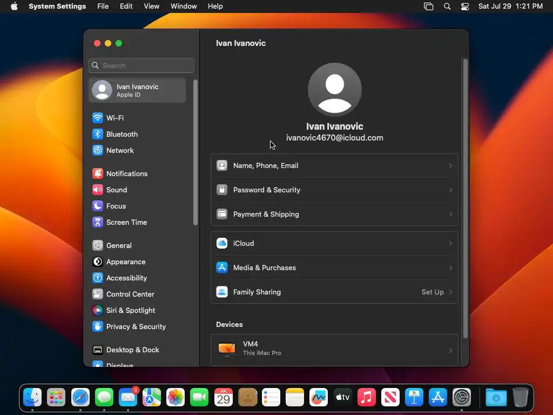Screen dimensions: 553x415
Task: Open Mail with 3 unread badge
Action: [x=129, y=397]
